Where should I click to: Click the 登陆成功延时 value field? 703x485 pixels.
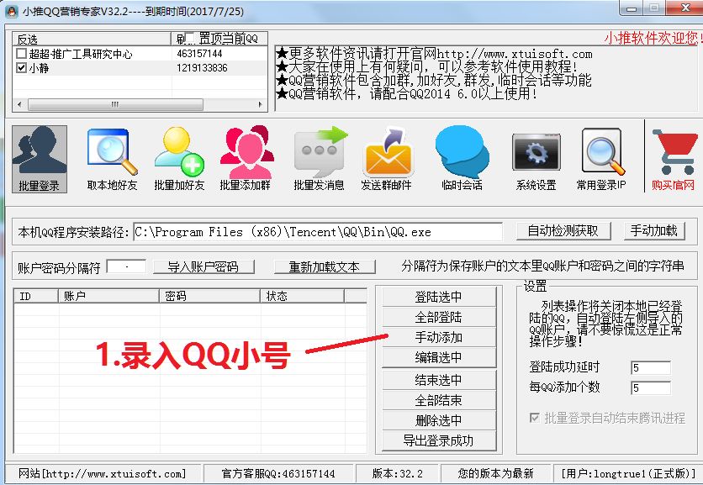(x=651, y=367)
